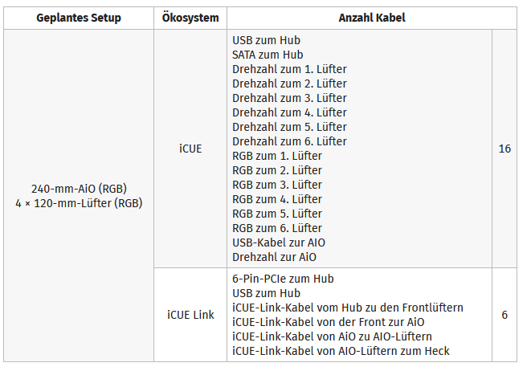Click the SATA zum Hub line
This screenshot has width=531, height=371.
[x=268, y=55]
